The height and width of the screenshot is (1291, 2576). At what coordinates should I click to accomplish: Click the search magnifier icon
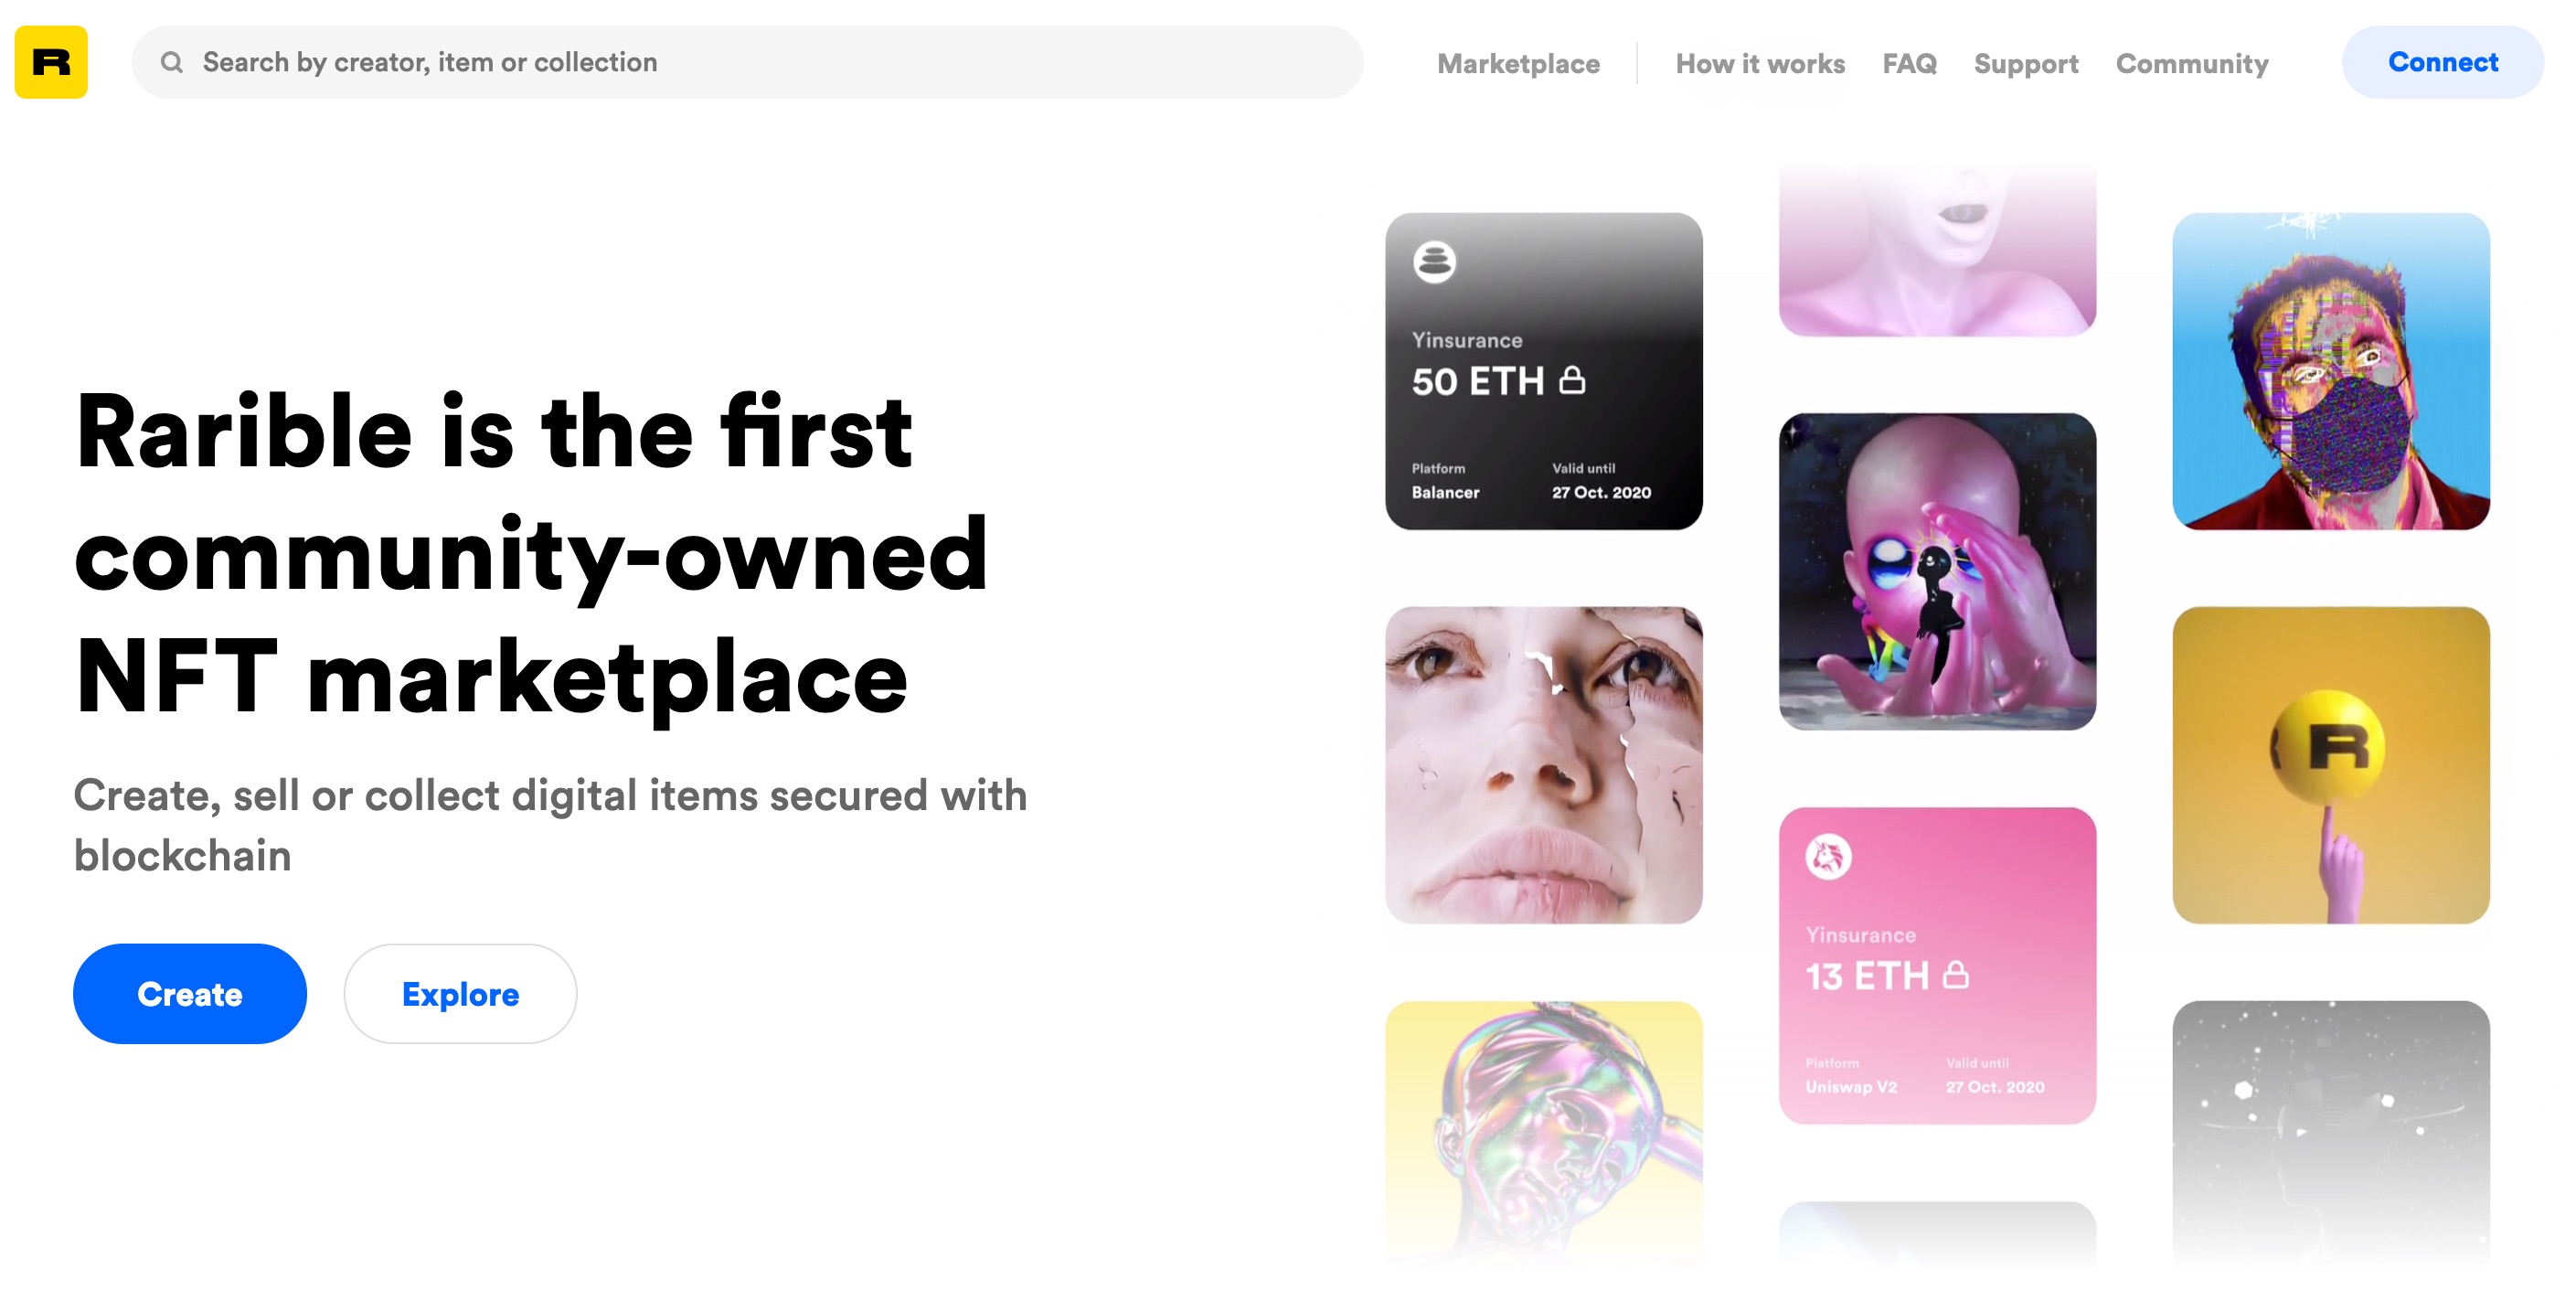(x=172, y=62)
